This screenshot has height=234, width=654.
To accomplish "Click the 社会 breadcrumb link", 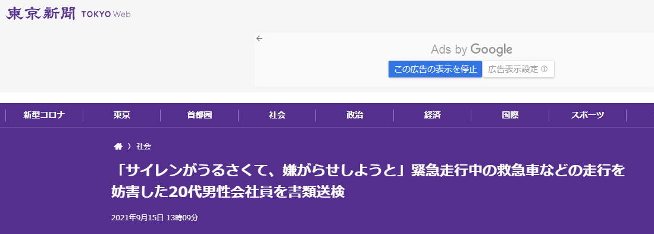I will 143,146.
